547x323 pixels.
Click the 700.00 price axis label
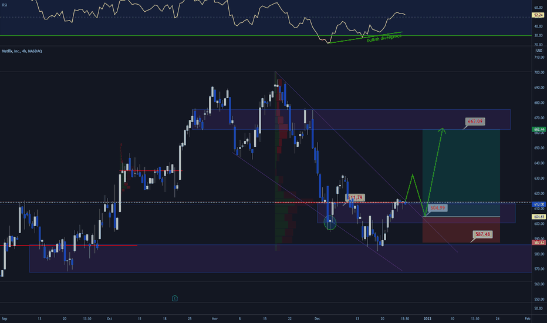coord(539,72)
